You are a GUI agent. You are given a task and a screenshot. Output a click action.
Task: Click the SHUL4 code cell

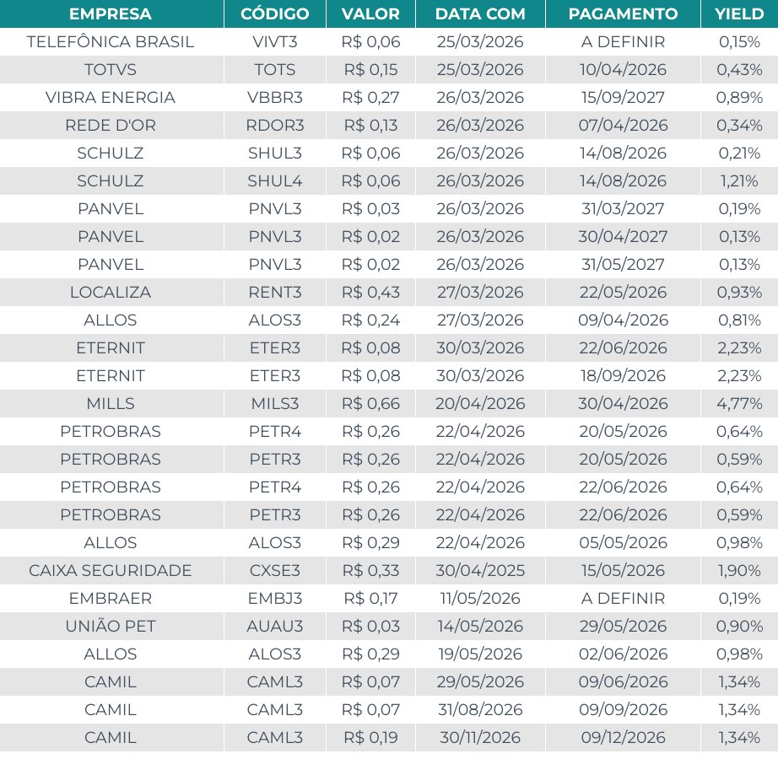pyautogui.click(x=275, y=180)
